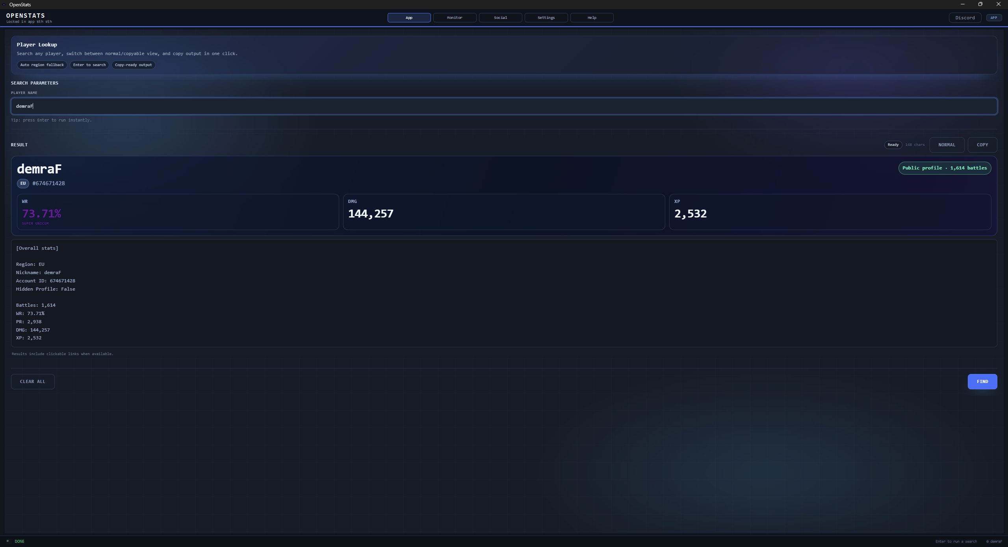Click the Ready status pill
Image resolution: width=1008 pixels, height=547 pixels.
pos(892,145)
